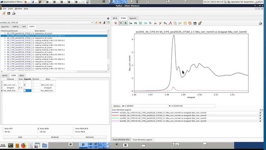
Task: Click the first yellow icon beside file selector
Action: click(x=96, y=22)
